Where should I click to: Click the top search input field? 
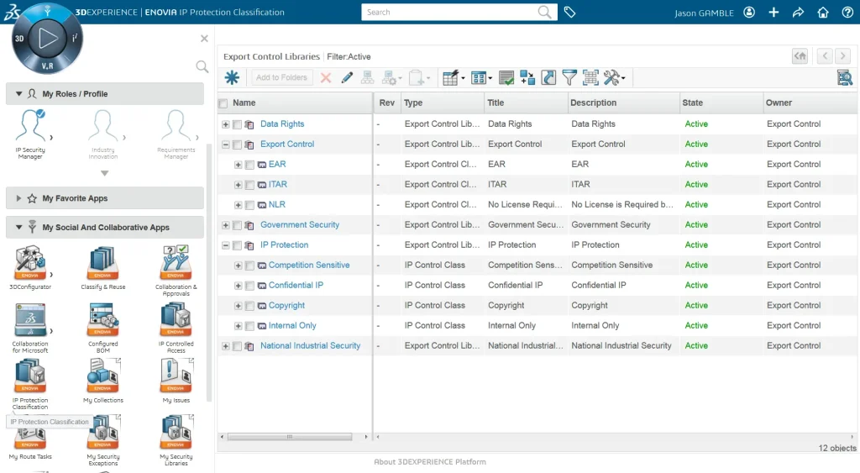click(449, 13)
